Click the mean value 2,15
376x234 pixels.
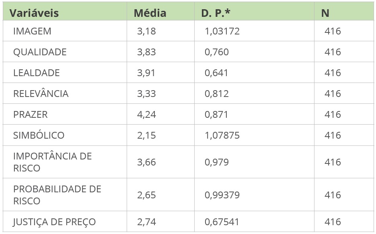point(146,135)
